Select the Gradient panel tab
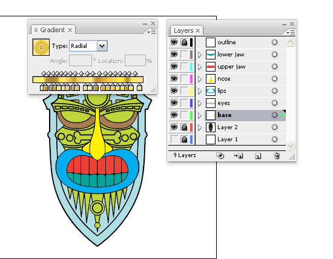333x259 pixels. tap(53, 30)
